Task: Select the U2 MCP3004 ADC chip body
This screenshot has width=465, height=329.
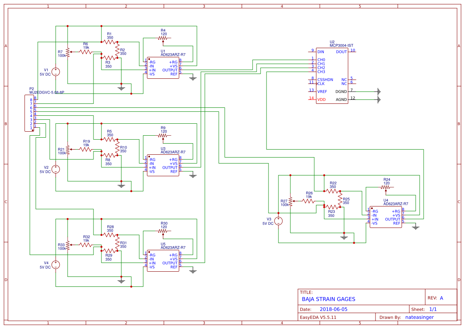Action: (332, 76)
